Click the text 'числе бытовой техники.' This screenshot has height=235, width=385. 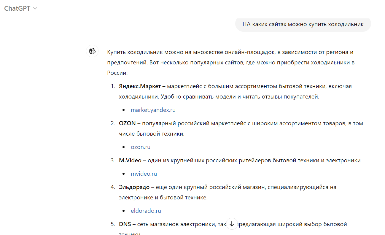[152, 134]
